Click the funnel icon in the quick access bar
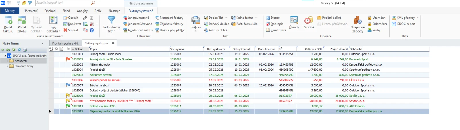This screenshot has height=130, width=460. (30, 3)
